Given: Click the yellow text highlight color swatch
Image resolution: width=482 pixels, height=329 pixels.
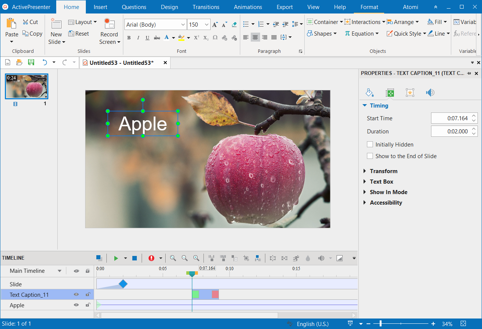Looking at the screenshot, I should [x=181, y=37].
